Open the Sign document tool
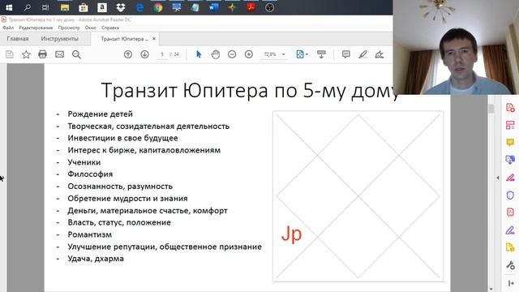 (x=380, y=54)
